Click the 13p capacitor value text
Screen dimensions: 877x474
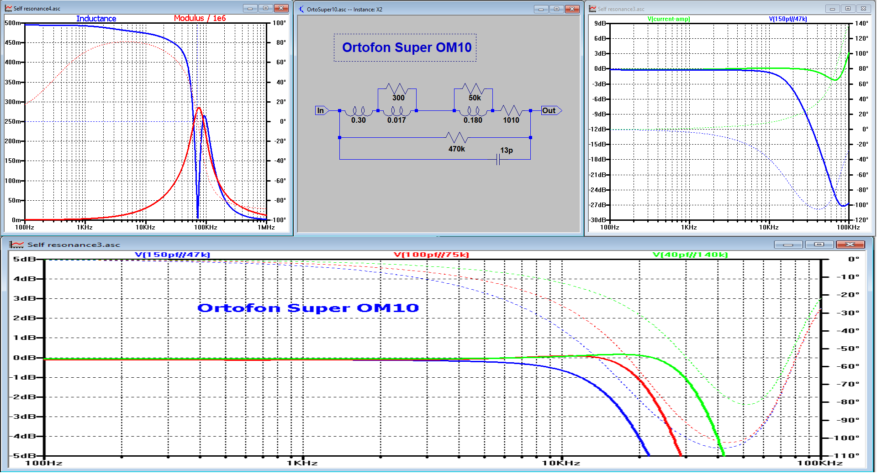pyautogui.click(x=507, y=150)
